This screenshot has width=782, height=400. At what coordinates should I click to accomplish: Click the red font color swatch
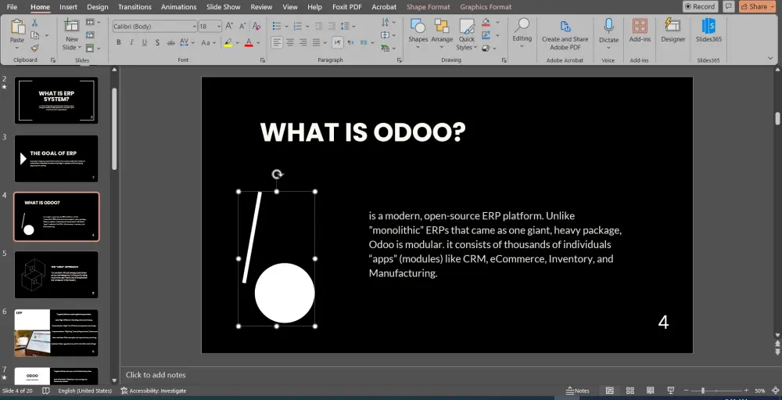click(x=249, y=43)
